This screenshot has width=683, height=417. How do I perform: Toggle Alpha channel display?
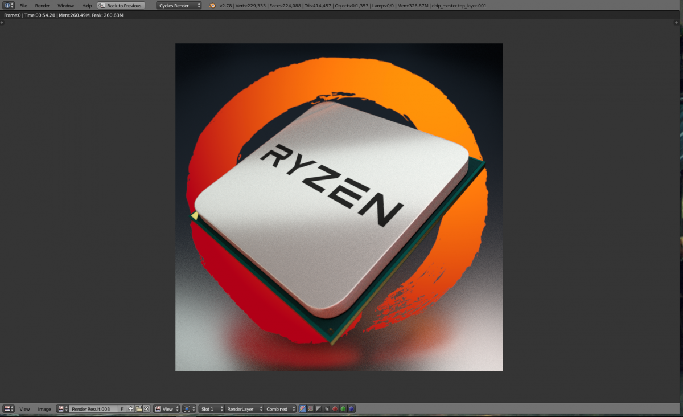pos(319,409)
